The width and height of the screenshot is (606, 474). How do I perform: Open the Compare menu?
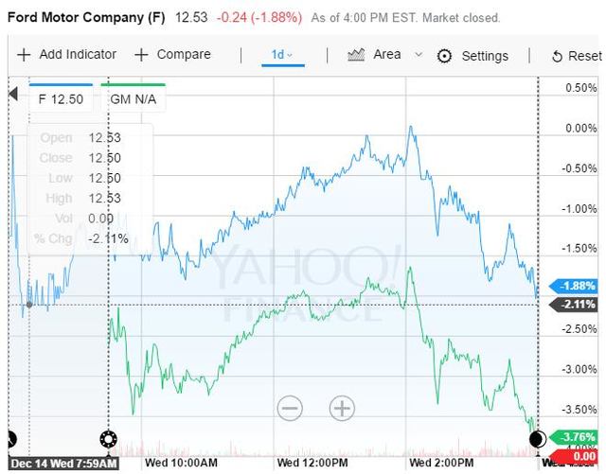184,55
